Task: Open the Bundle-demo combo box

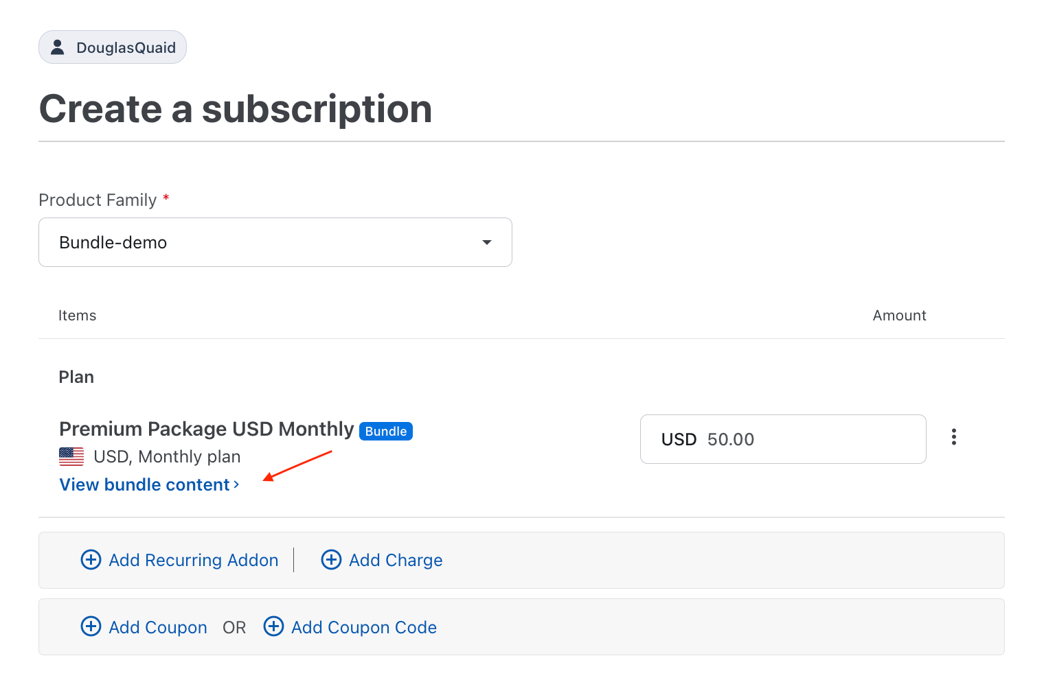Action: (275, 242)
